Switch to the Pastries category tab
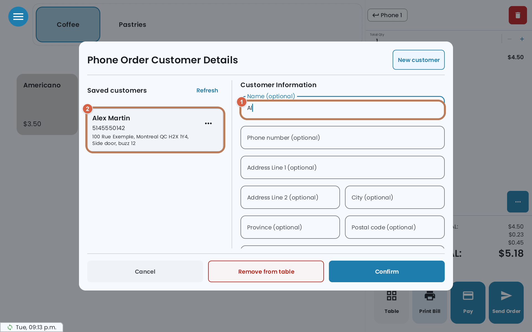 132,25
